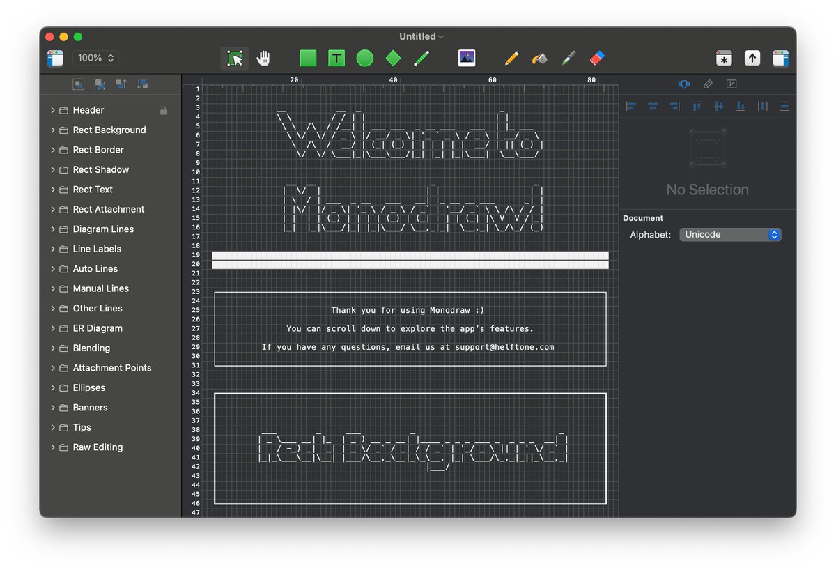Apply align left to selection
Screen dimensions: 836x570
point(630,106)
